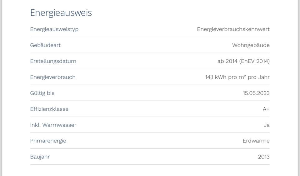This screenshot has width=300, height=176.
Task: Click the 14,1 consumption number
Action: coord(209,77)
